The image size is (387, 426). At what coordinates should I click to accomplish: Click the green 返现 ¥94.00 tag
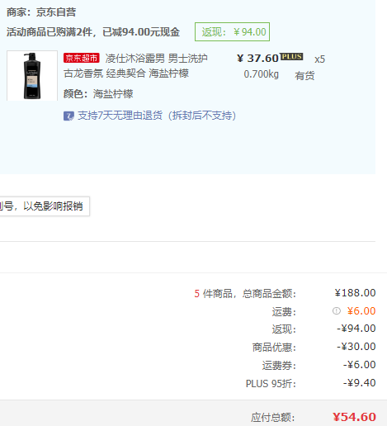click(x=232, y=32)
